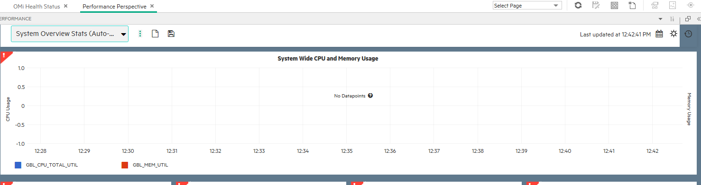Open the System Overview Stats dashboard dropdown
This screenshot has width=701, height=185.
point(70,34)
